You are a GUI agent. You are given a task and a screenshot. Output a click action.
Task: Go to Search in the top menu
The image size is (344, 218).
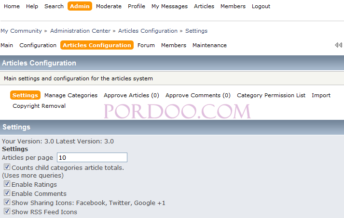point(54,6)
